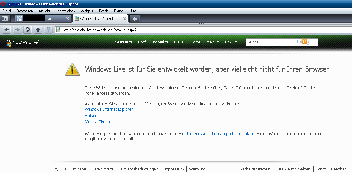This screenshot has height=173, width=352.
Task: Open the Feeds menu
Action: [x=104, y=11]
